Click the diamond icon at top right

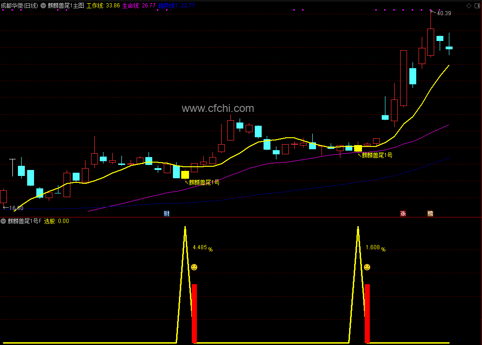pos(469,6)
